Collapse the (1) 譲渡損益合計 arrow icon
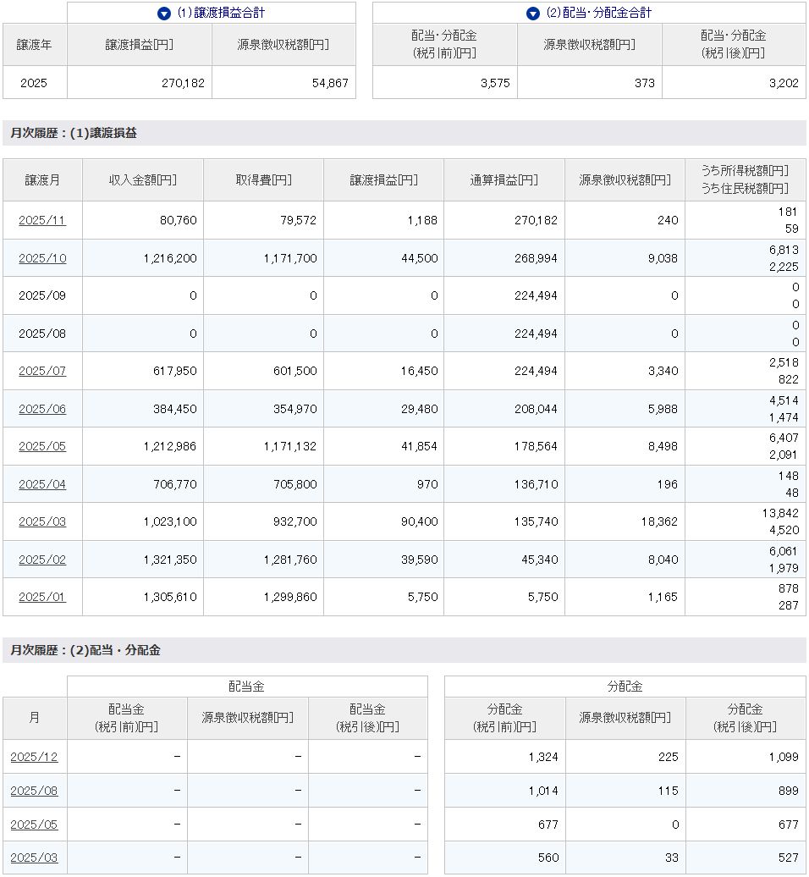Viewport: 809px width, 877px height. [164, 14]
